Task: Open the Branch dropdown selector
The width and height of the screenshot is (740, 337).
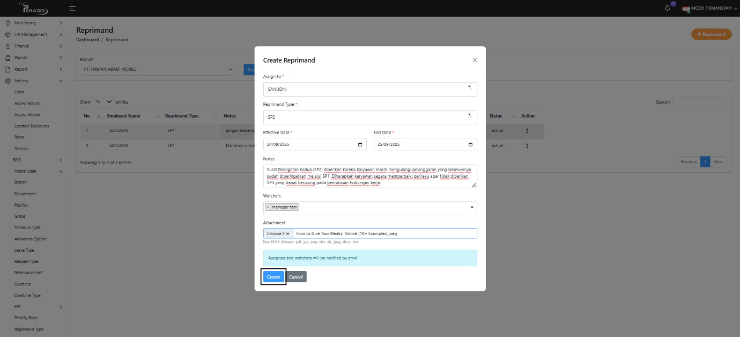Action: coord(158,69)
